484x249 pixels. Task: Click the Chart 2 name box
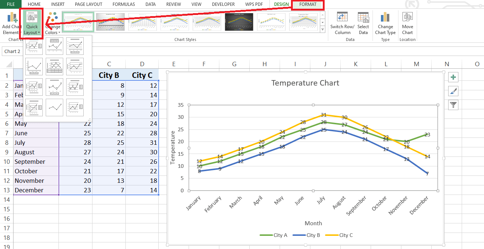coord(12,52)
